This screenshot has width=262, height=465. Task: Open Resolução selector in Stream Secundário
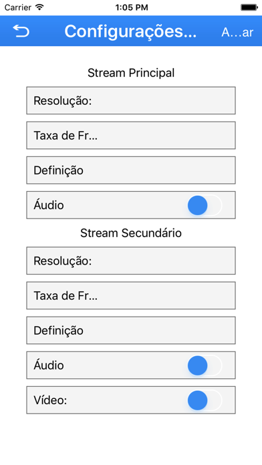tap(131, 261)
